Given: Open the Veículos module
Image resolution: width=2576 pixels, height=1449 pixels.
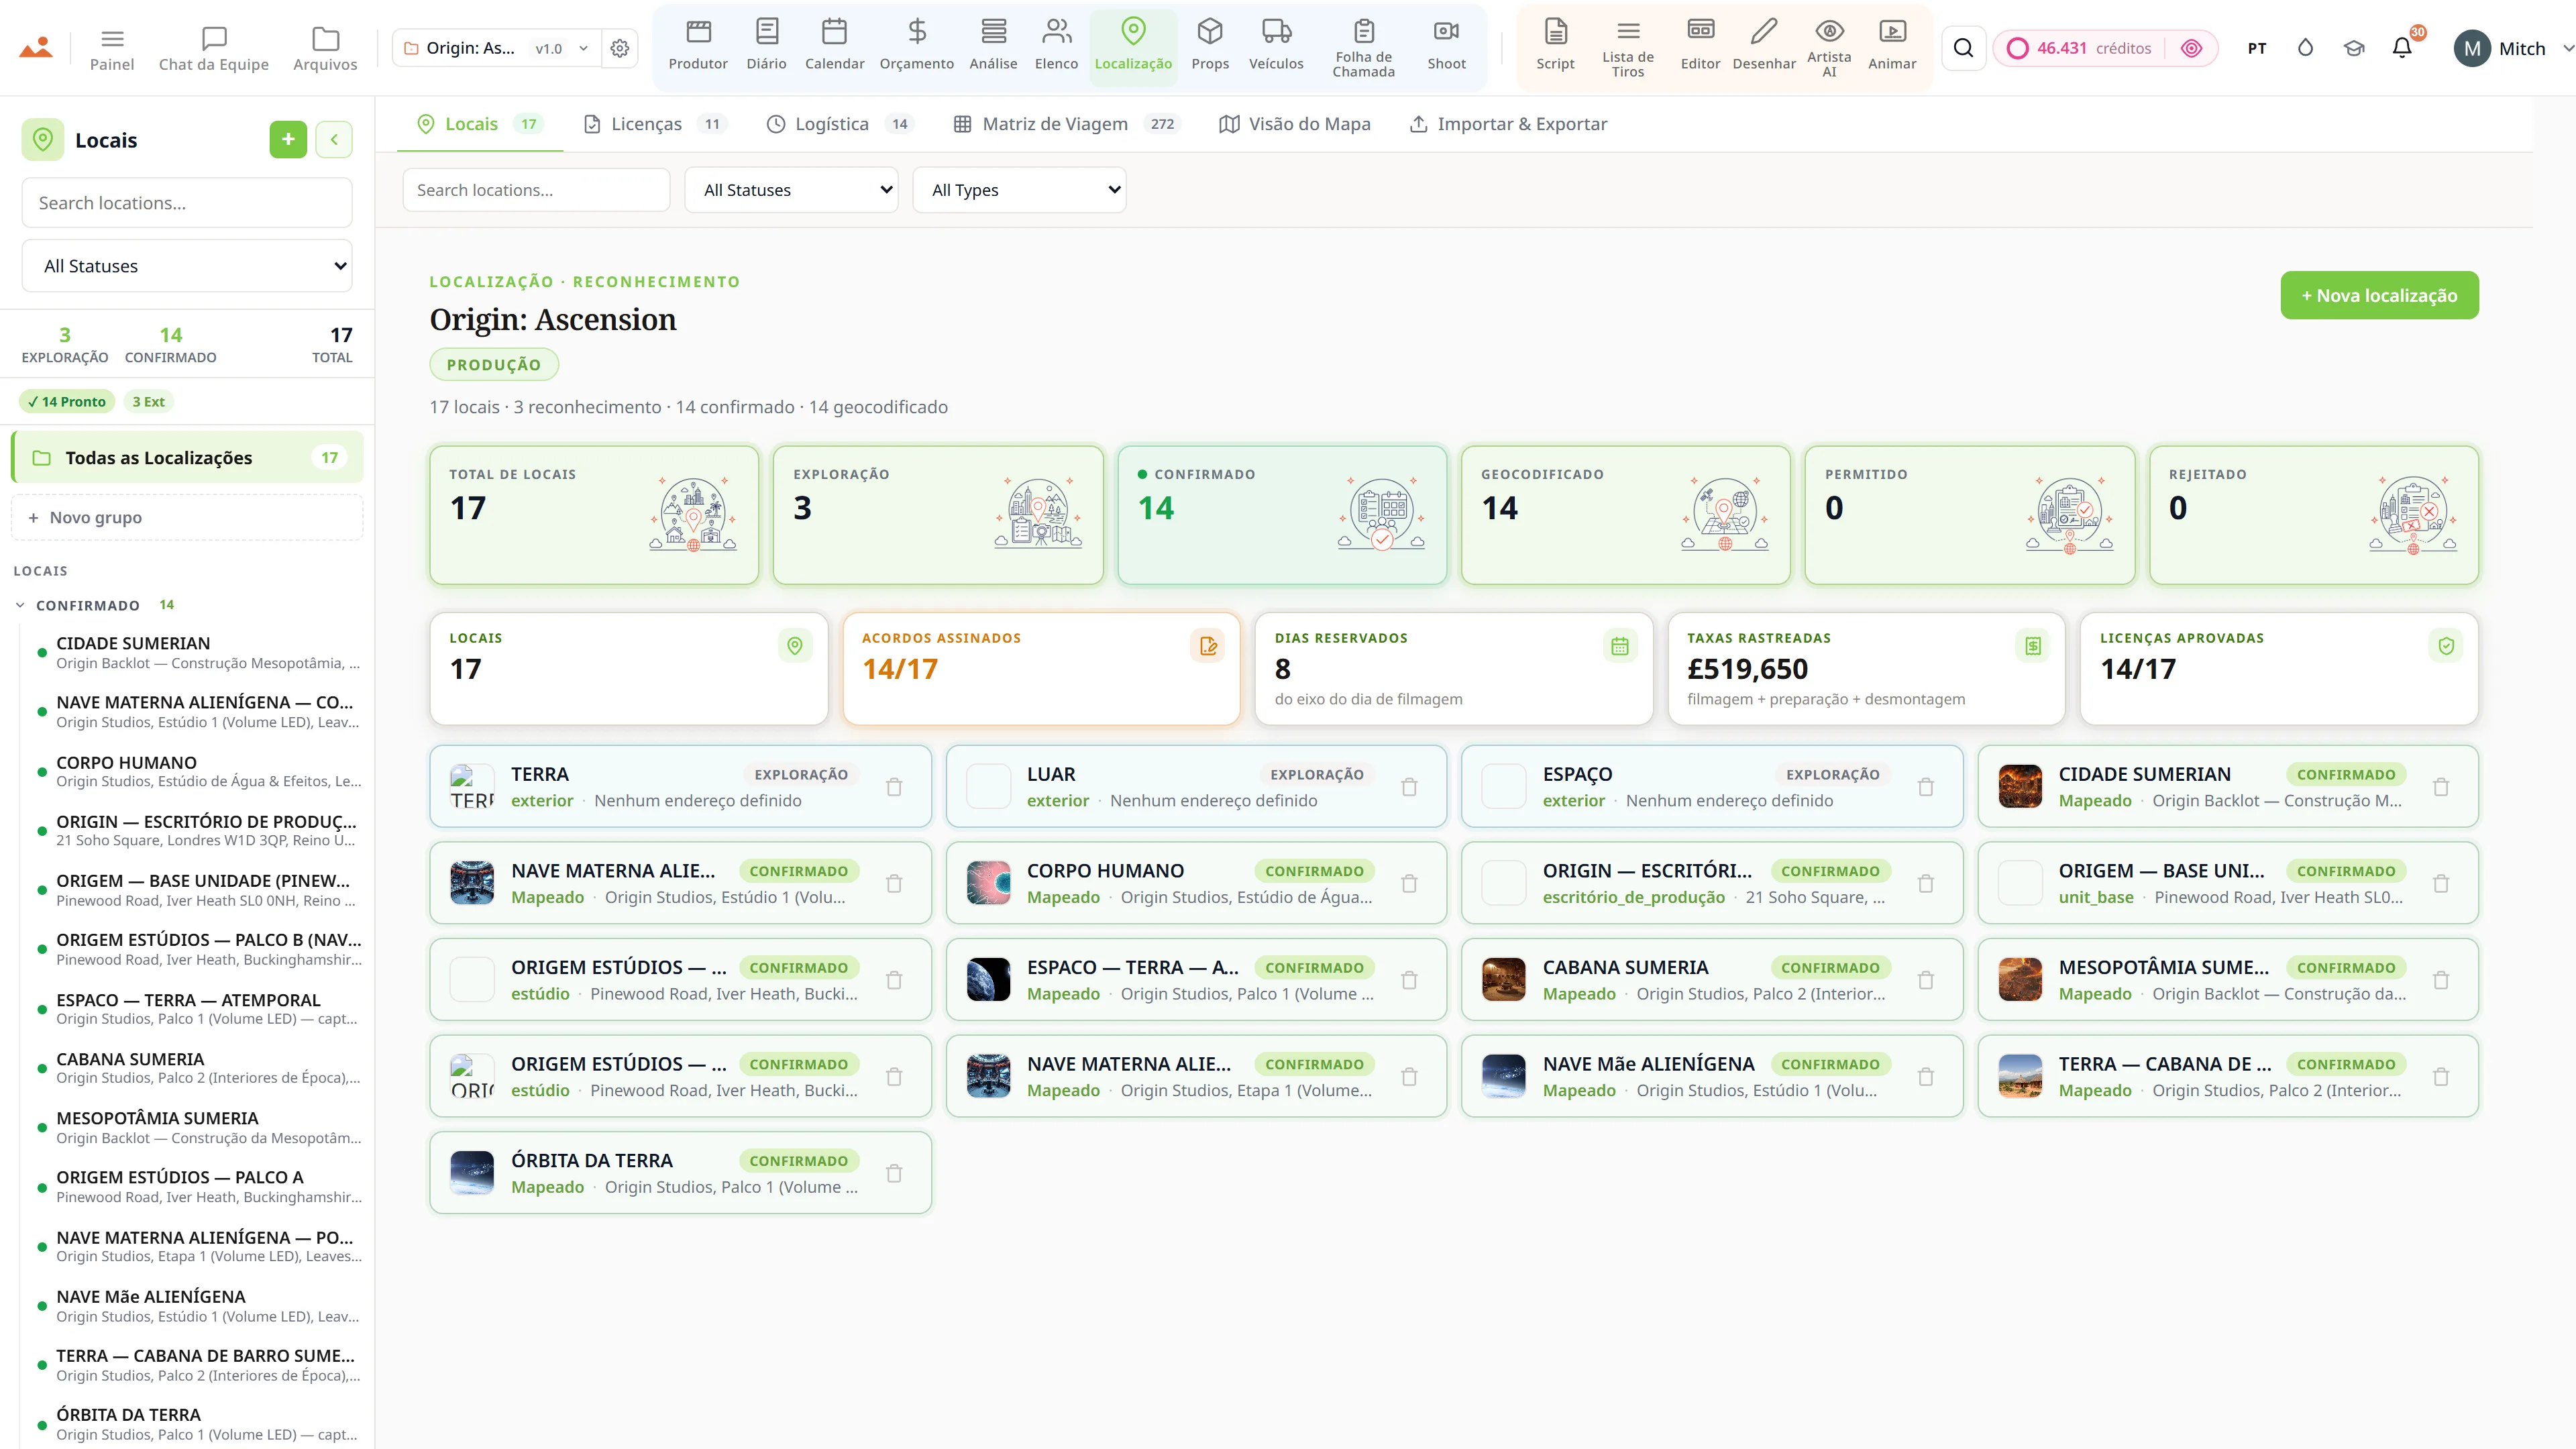Looking at the screenshot, I should coord(1276,45).
